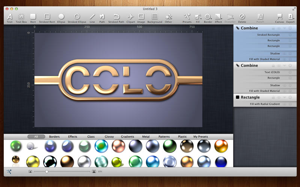Delete the selected object via toolbar
The height and width of the screenshot is (187, 300).
point(242,18)
